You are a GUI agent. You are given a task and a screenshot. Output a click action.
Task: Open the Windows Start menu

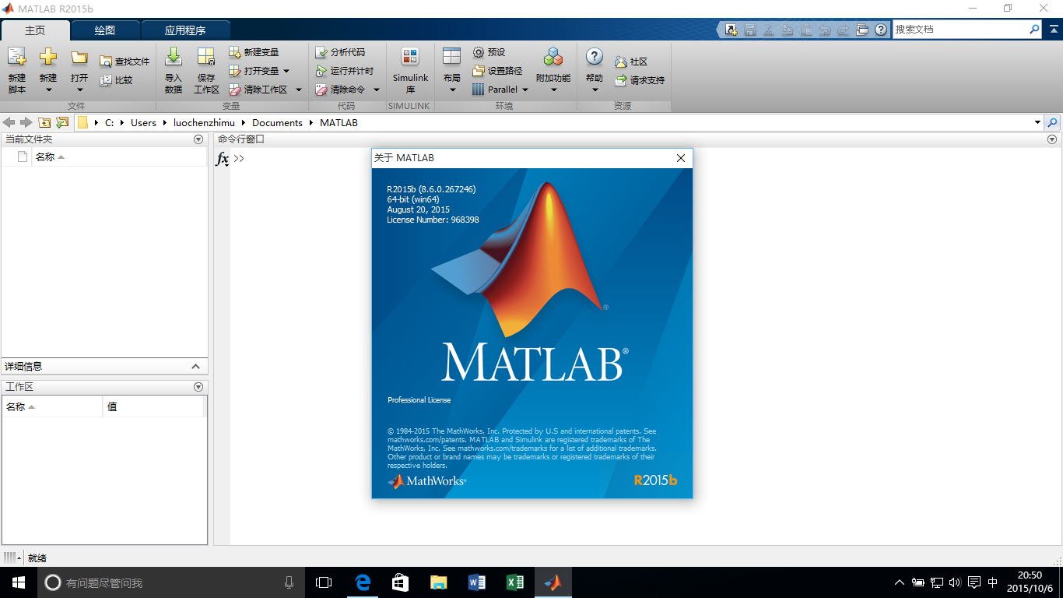(x=19, y=582)
